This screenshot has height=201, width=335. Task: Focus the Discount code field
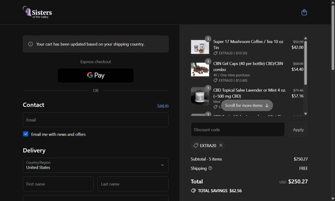237,129
